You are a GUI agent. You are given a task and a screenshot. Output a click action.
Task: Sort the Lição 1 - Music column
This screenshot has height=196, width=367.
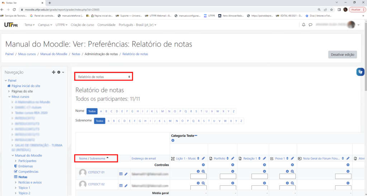(x=198, y=159)
